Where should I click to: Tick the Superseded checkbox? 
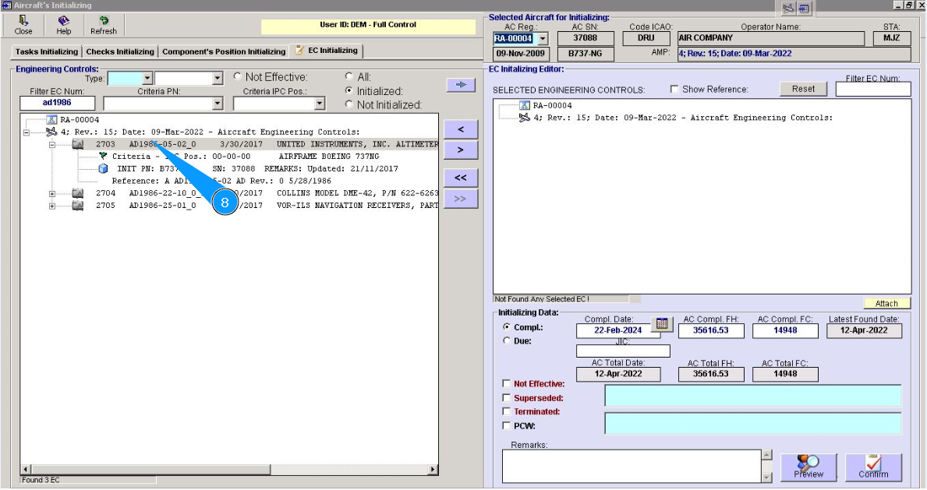(507, 398)
